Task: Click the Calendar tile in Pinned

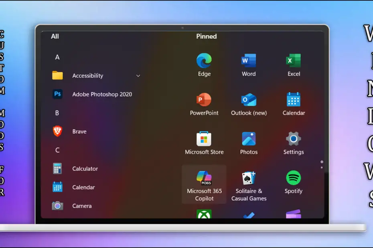Action: 294,104
